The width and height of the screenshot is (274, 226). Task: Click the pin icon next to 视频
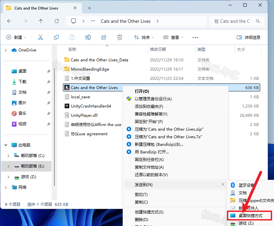48,124
